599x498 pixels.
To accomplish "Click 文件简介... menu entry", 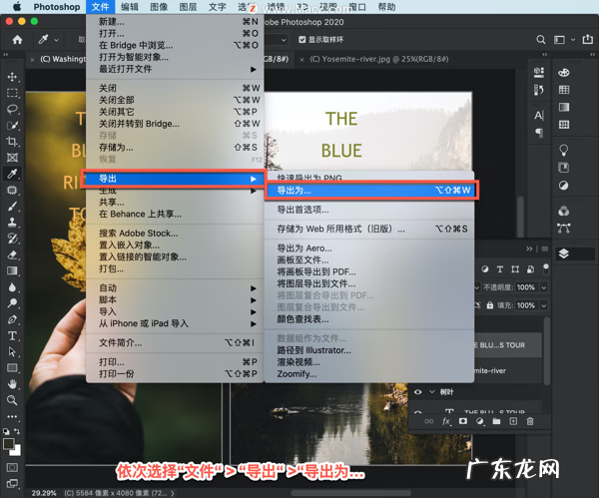I will [x=175, y=343].
